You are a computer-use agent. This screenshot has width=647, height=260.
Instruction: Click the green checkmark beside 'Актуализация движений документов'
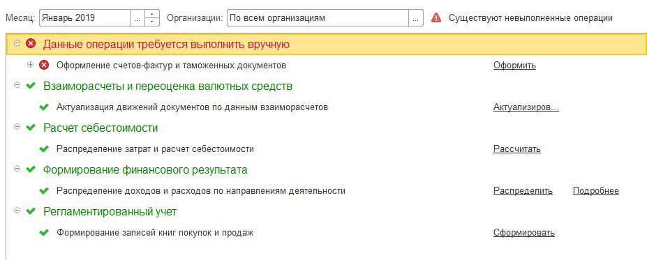44,107
